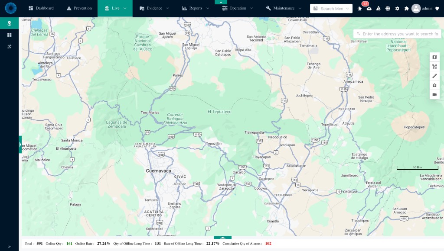444x251 pixels.
Task: Click the Tepoztlán label on map
Action: (x=214, y=144)
